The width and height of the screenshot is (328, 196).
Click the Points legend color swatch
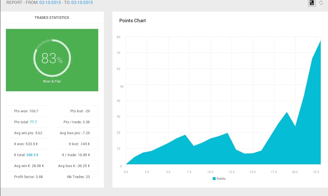point(214,179)
